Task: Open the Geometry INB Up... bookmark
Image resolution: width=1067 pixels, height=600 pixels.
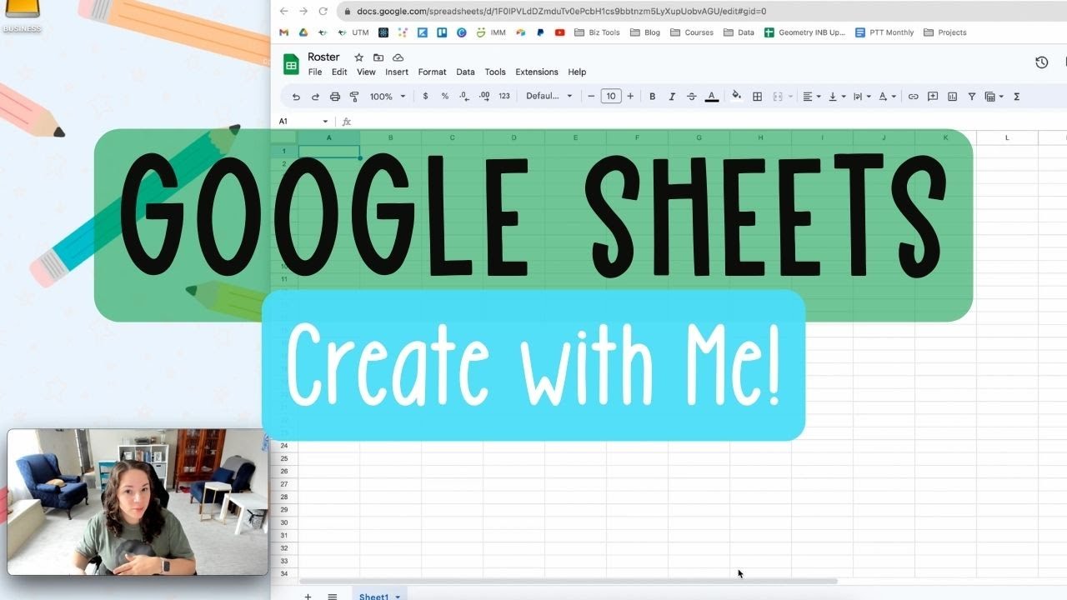Action: coord(804,32)
